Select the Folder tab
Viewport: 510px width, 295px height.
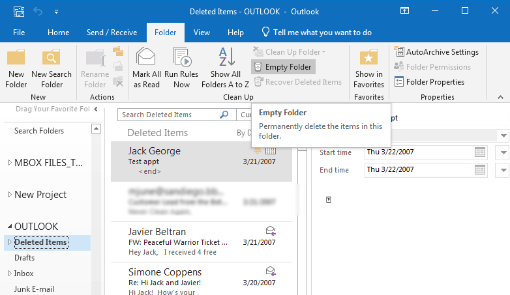tap(165, 33)
